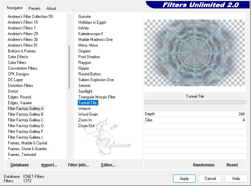Select Andrew's Filter Collection 59
251x186 pixels.
[x=30, y=17]
